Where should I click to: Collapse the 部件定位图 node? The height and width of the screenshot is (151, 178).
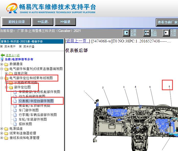[6, 87]
